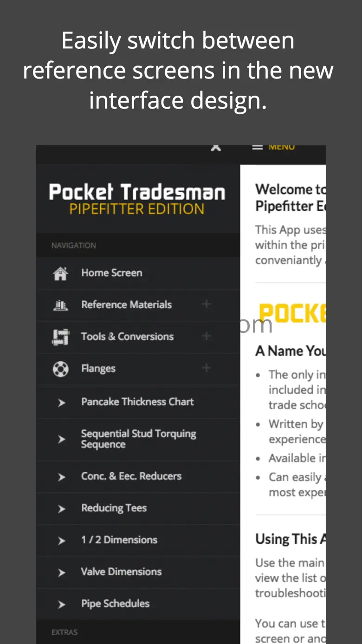Viewport: 362px width, 644px height.
Task: Click arrow beside Pipe Schedules
Action: 61,605
